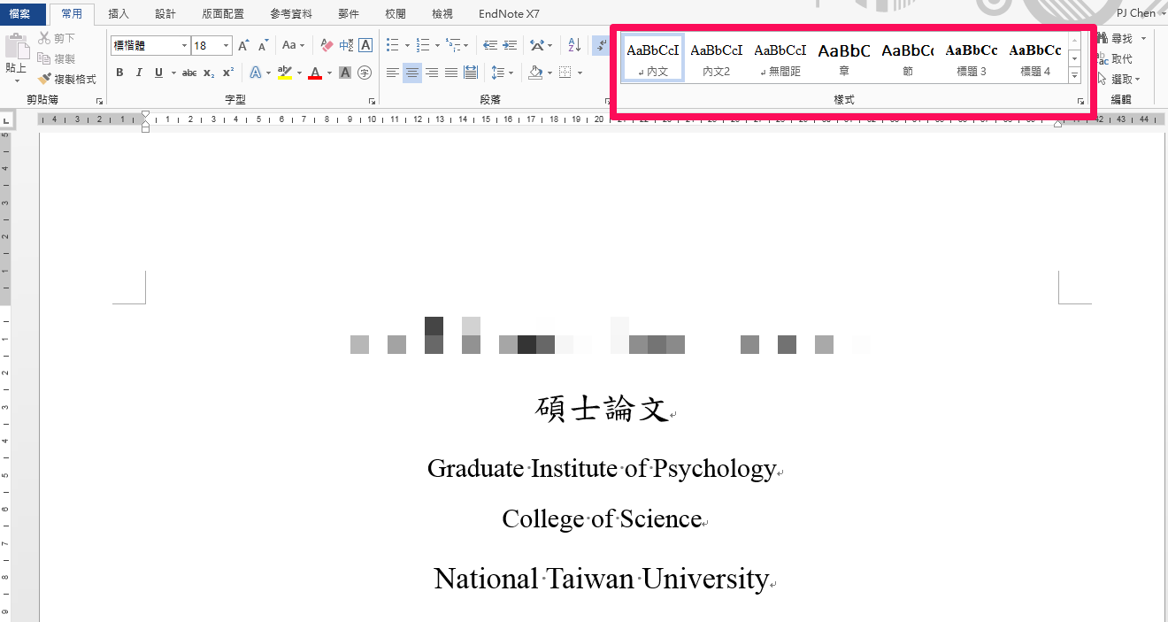Switch to the Design (設計) tab
The image size is (1168, 622).
click(165, 14)
